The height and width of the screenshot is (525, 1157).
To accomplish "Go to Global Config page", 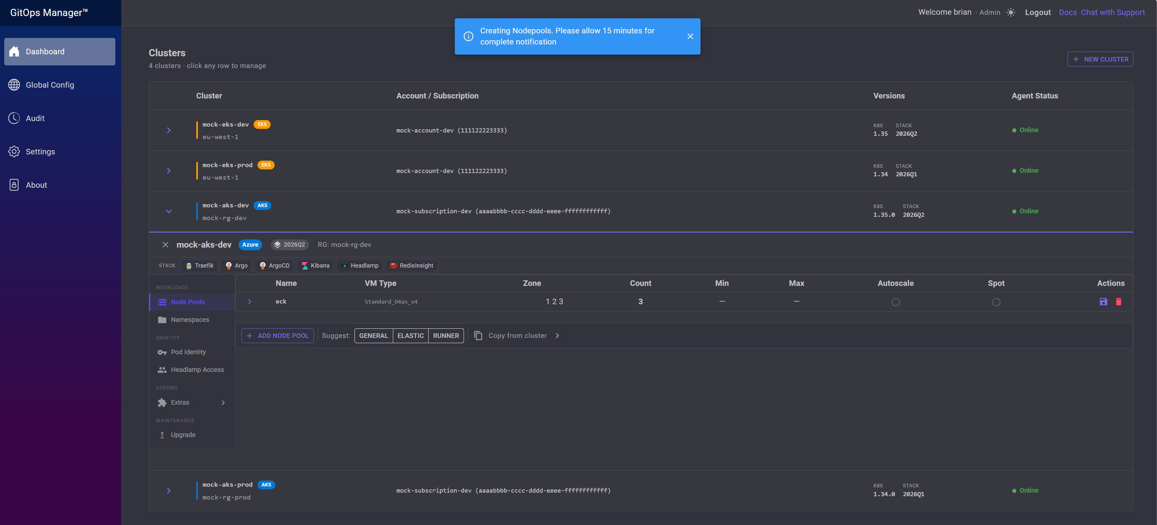I will (x=60, y=85).
